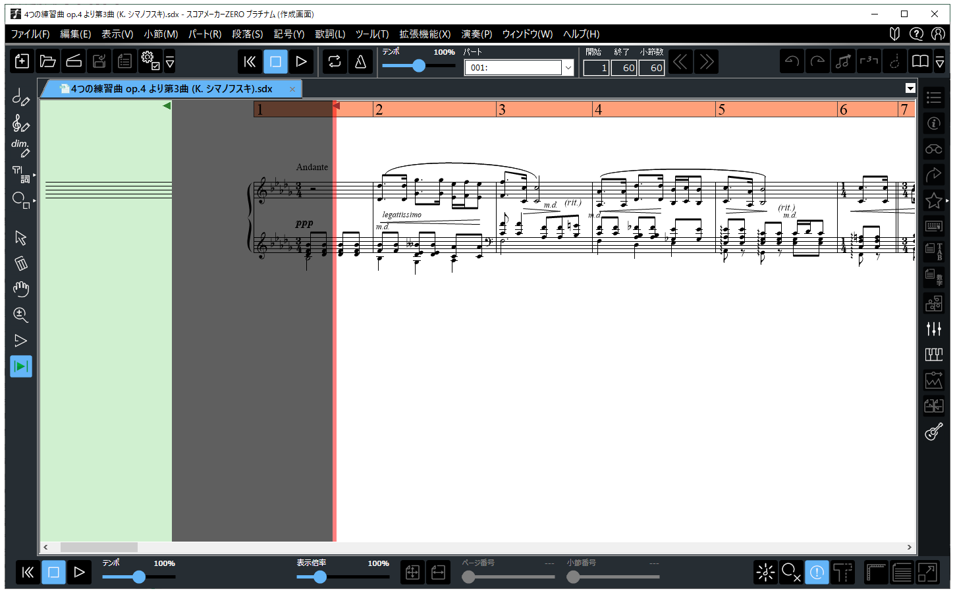955x593 pixels.
Task: Open the document tab list dropdown
Action: (910, 88)
